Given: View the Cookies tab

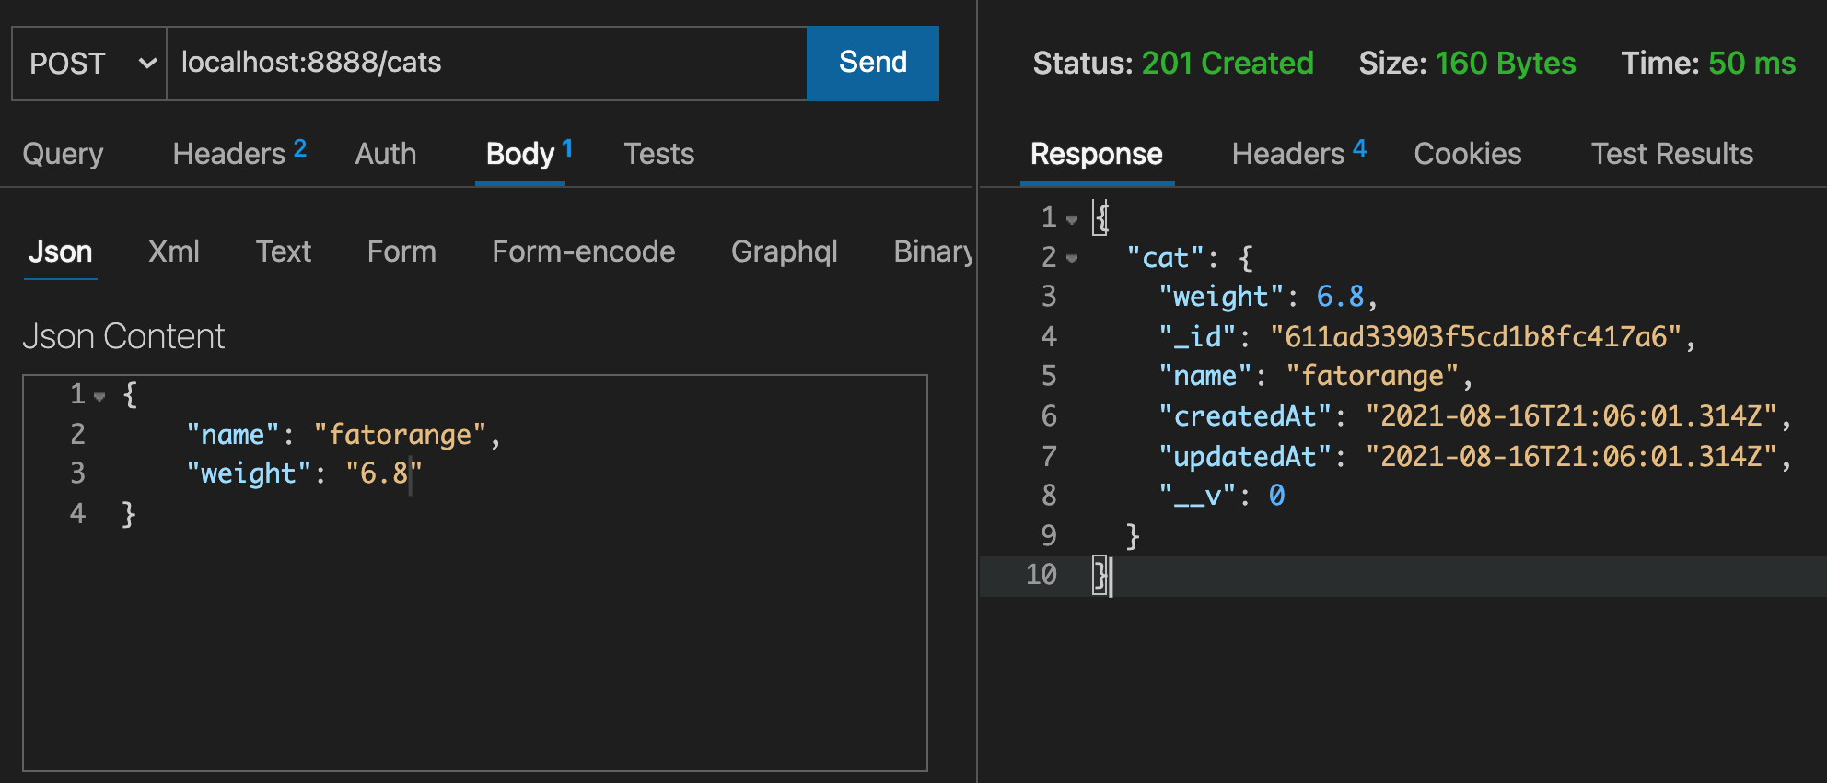Looking at the screenshot, I should click(x=1467, y=154).
